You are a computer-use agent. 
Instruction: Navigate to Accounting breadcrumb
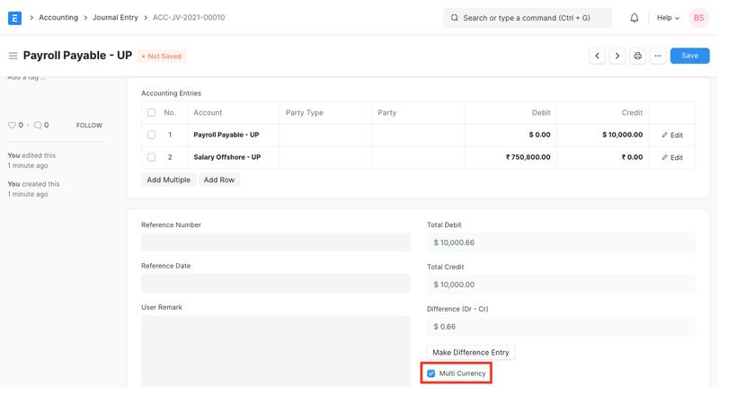[x=58, y=18]
